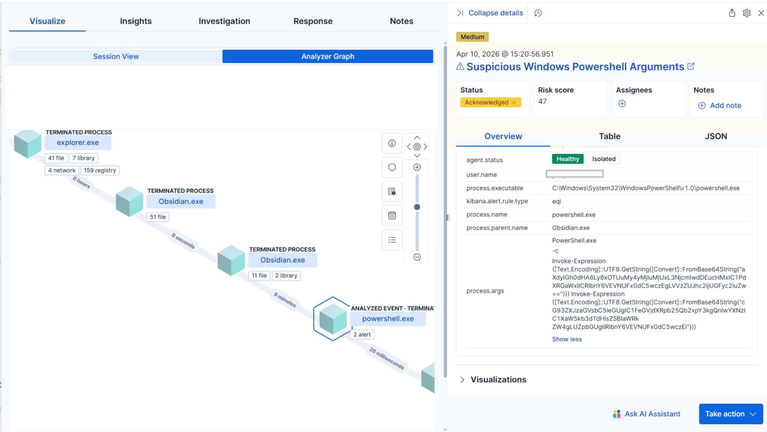Open the JSON tab in the overview
Viewport: 767px width, 432px height.
point(716,136)
